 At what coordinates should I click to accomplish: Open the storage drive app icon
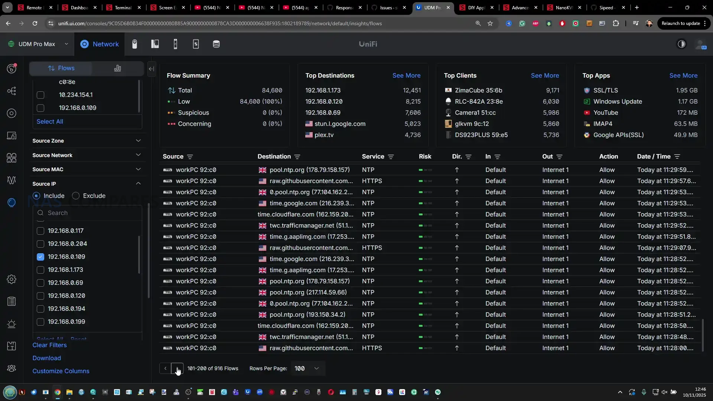coord(216,44)
